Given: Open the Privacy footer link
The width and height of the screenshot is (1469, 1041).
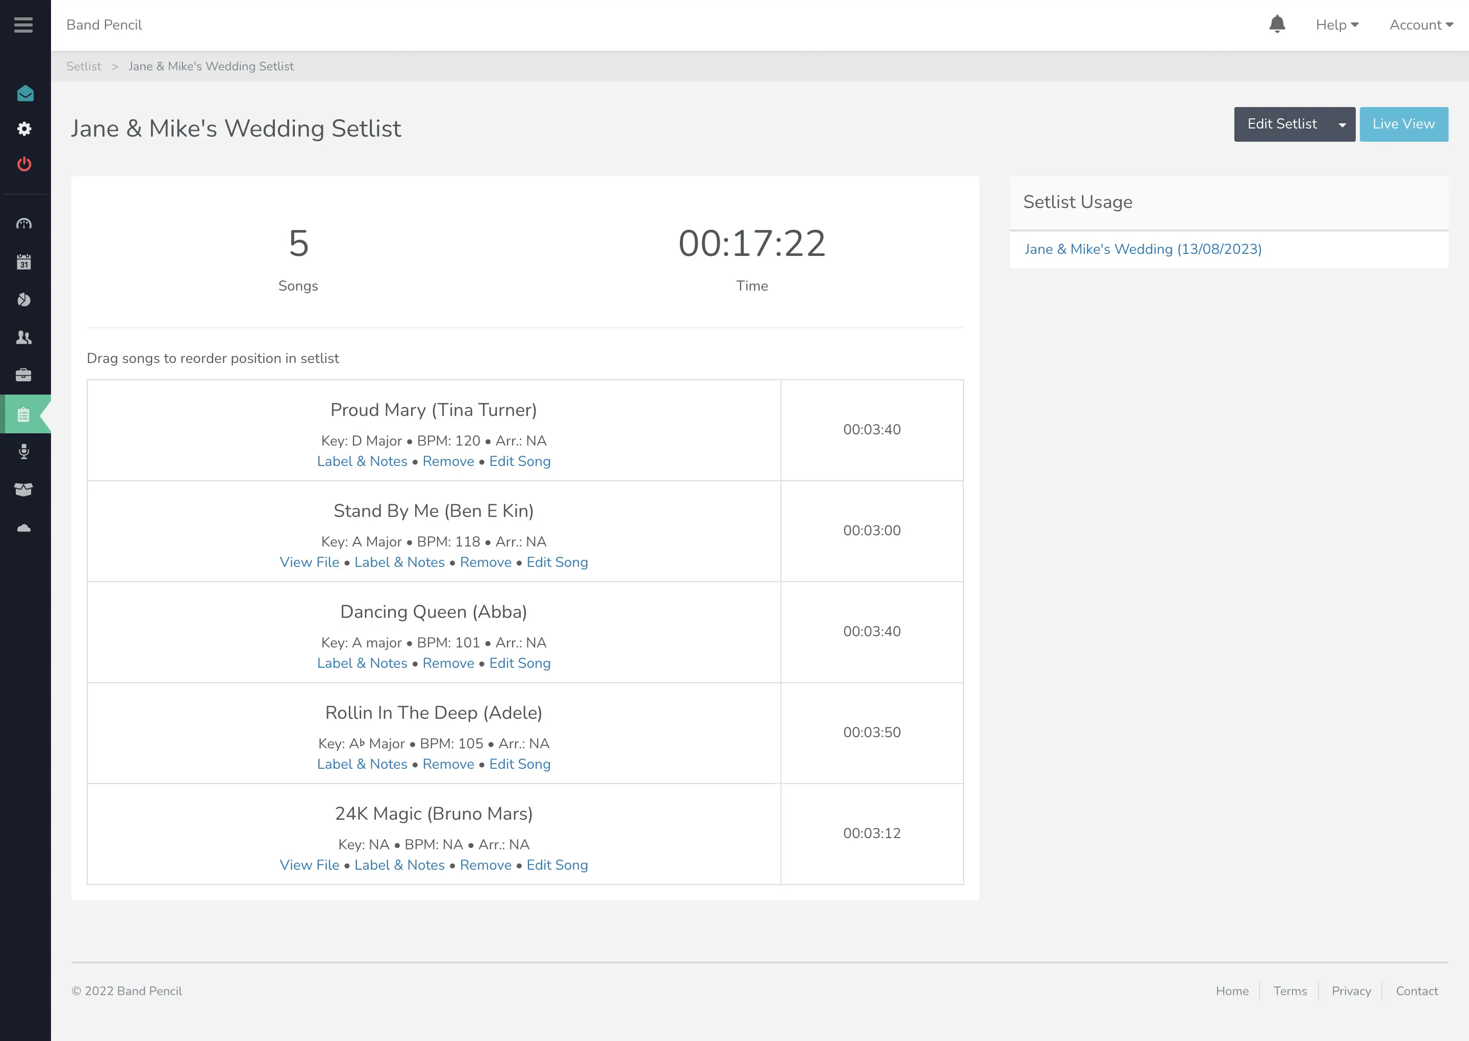Looking at the screenshot, I should tap(1351, 991).
